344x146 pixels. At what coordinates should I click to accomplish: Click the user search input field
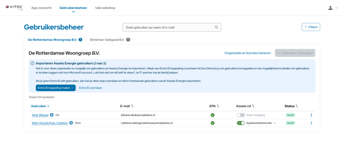tap(168, 27)
